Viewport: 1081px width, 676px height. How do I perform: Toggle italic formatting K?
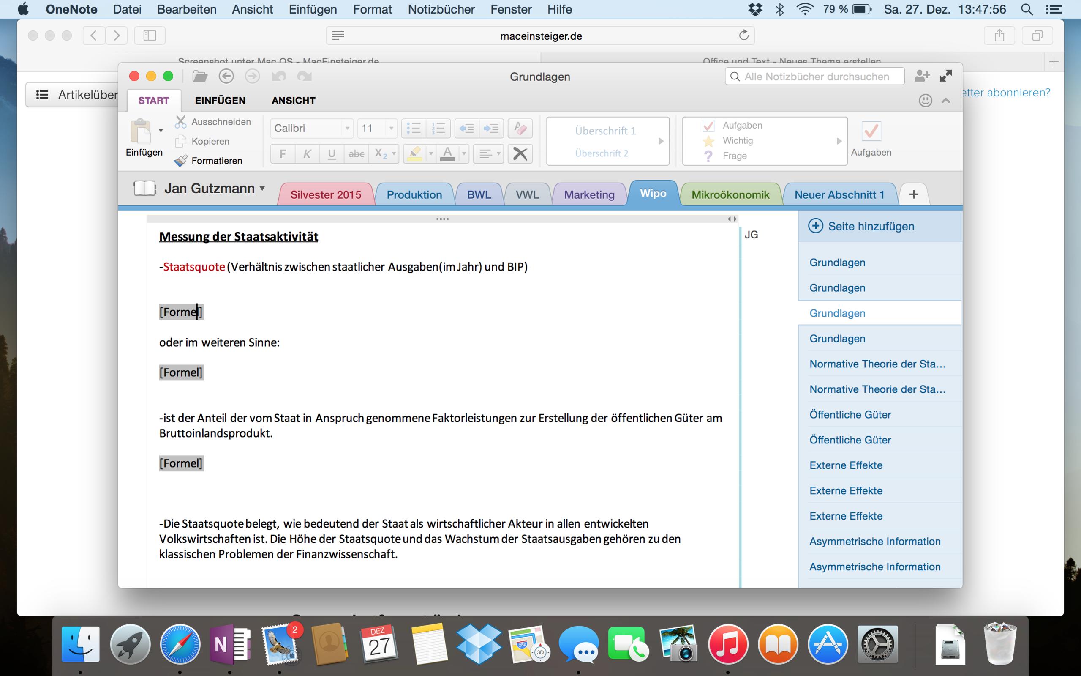[307, 154]
